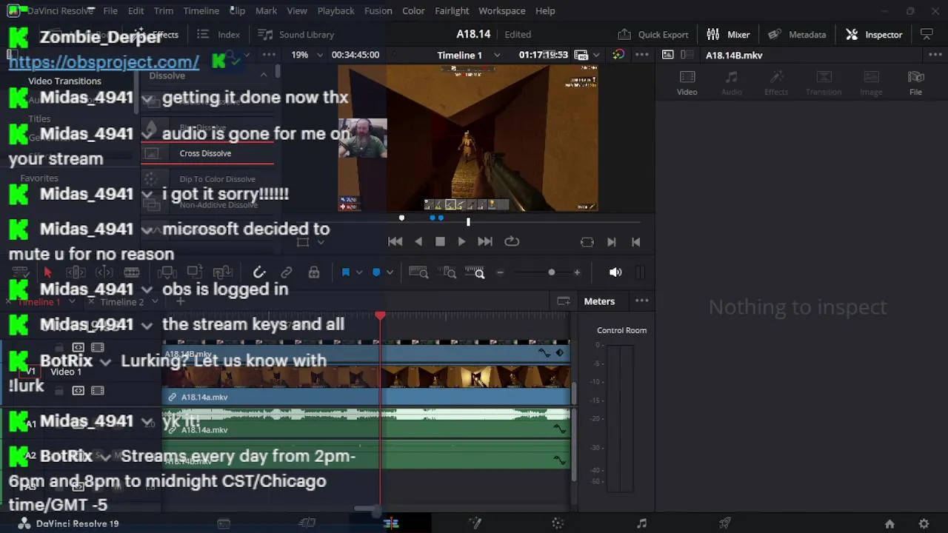This screenshot has height=533, width=948.
Task: Open the Fusion page icon
Action: [x=475, y=523]
